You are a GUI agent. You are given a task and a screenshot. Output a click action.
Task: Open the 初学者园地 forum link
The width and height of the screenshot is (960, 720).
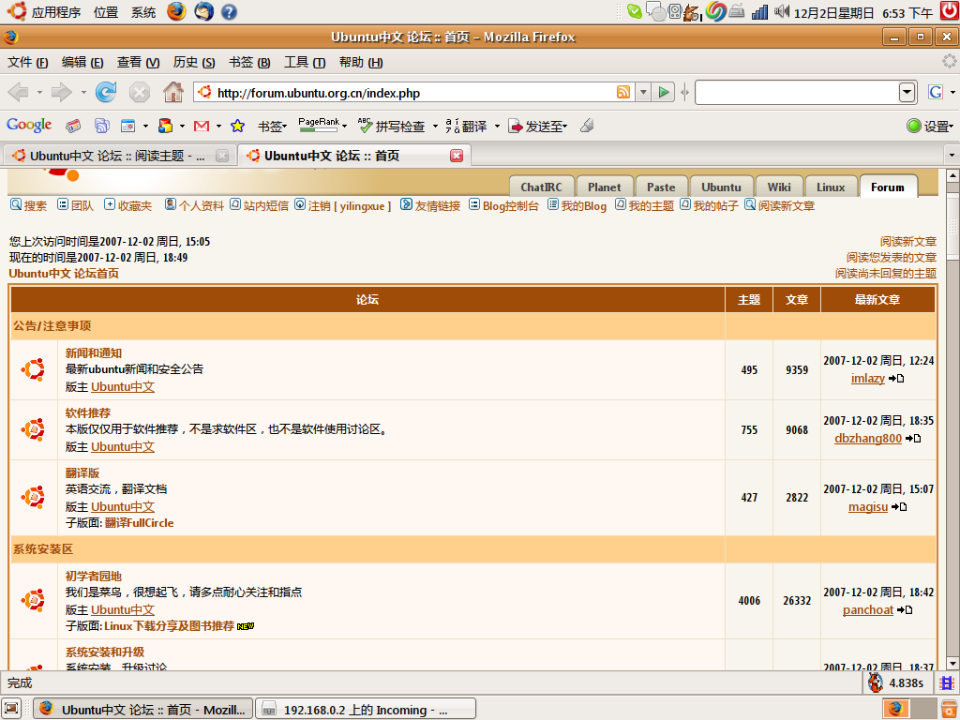94,577
